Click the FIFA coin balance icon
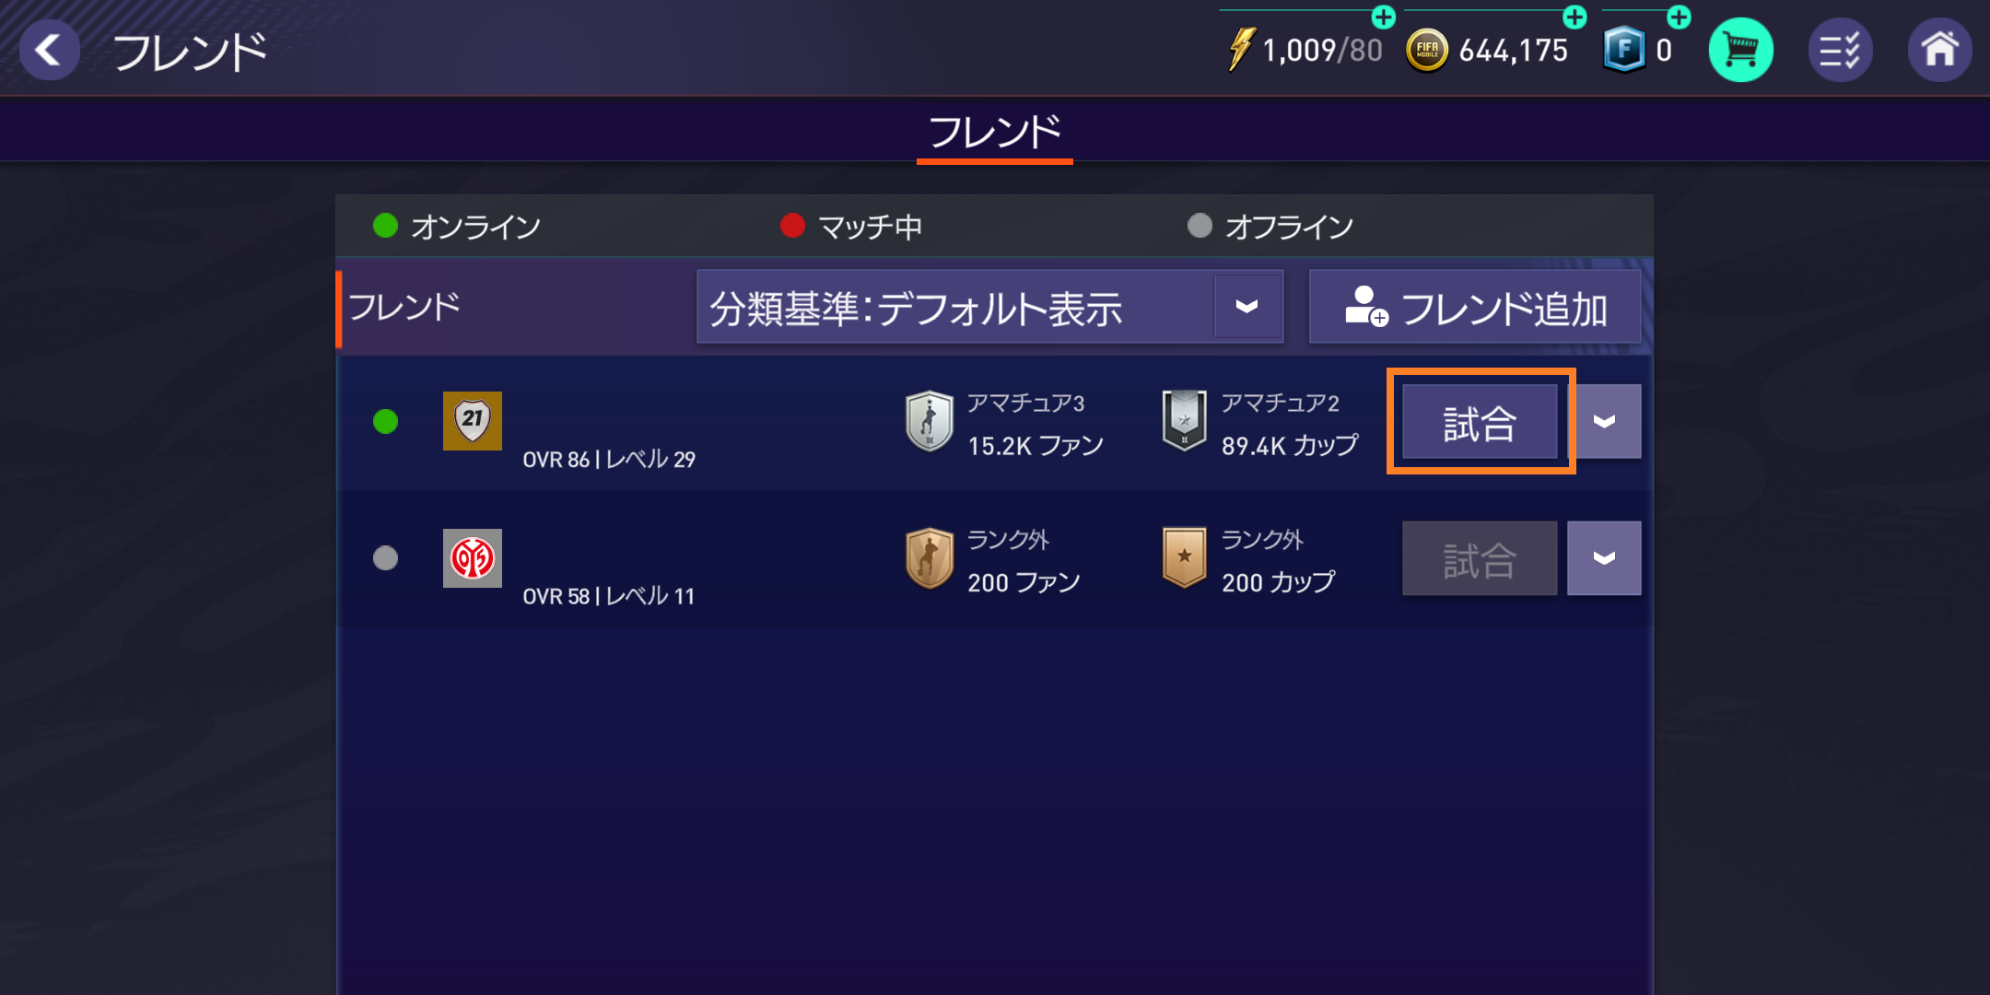Screen dimensions: 1990x995 [1427, 51]
